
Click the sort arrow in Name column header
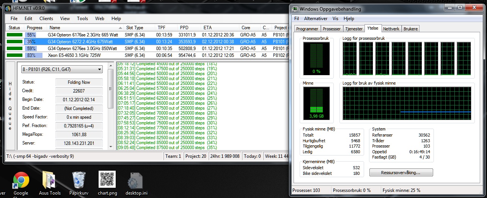point(120,28)
